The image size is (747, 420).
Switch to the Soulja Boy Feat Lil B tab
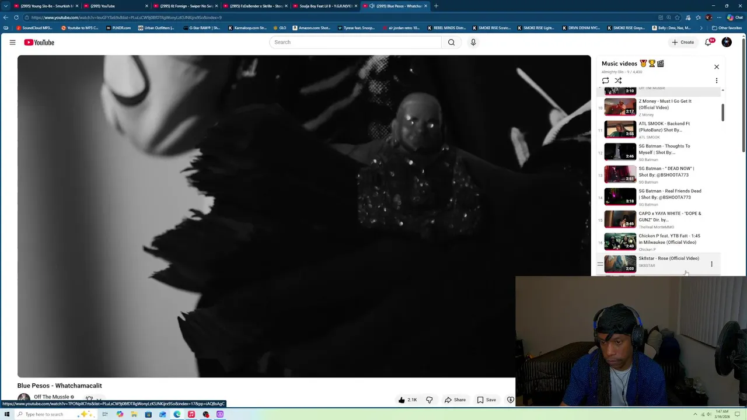point(324,6)
